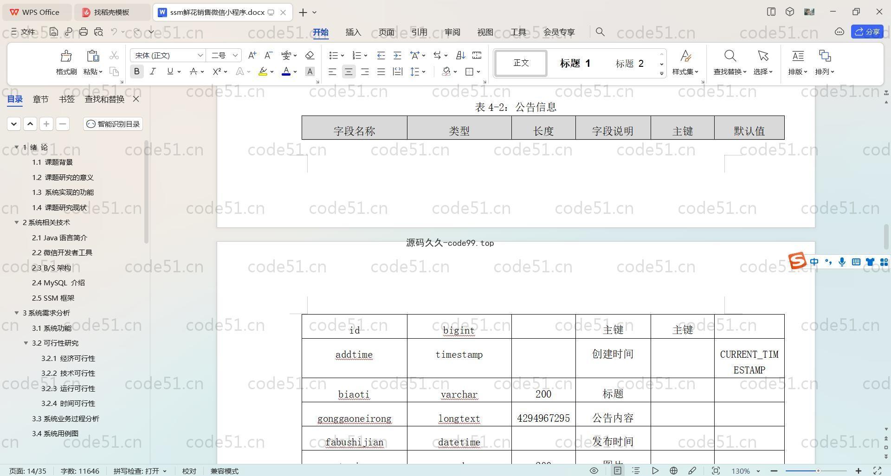Apply the 标题 2 style
This screenshot has height=476, width=891.
click(x=630, y=63)
